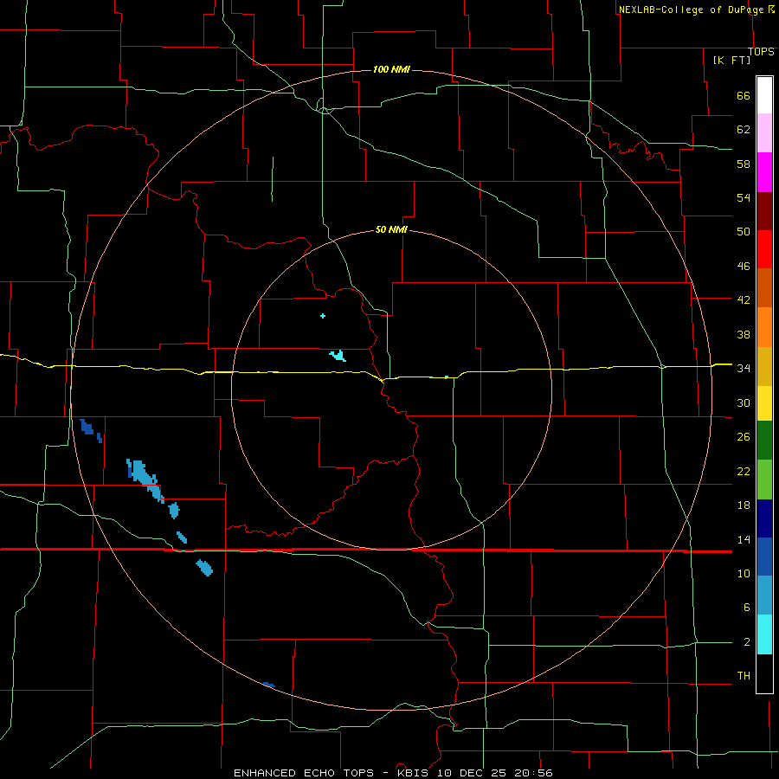Click the legend value 30

(744, 402)
